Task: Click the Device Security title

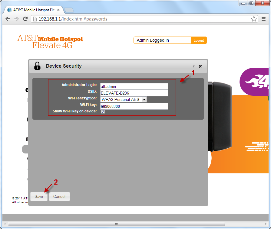Action: [64, 66]
